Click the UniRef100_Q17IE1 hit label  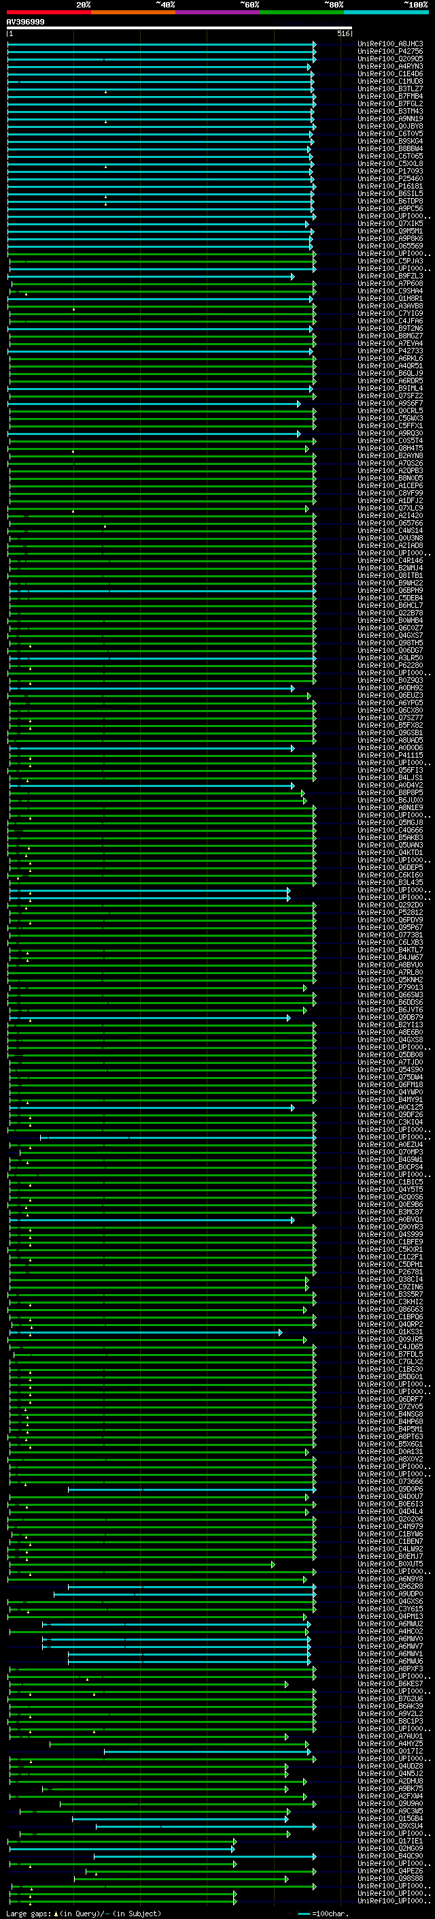coord(389,1841)
